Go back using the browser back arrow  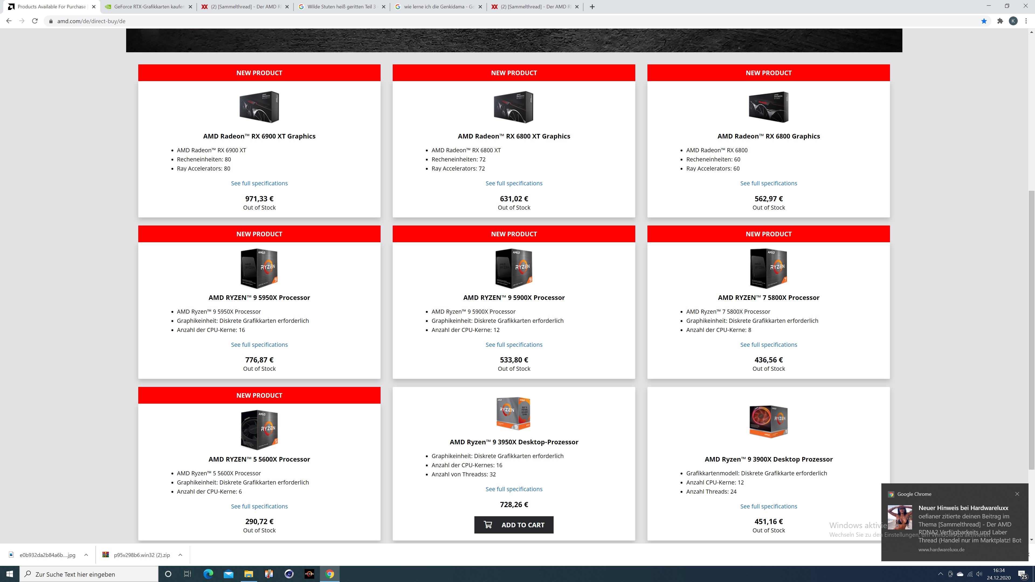(9, 21)
